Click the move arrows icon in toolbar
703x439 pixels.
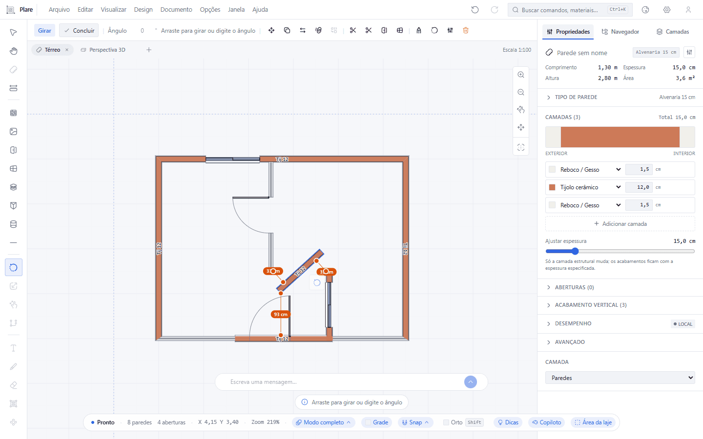271,30
